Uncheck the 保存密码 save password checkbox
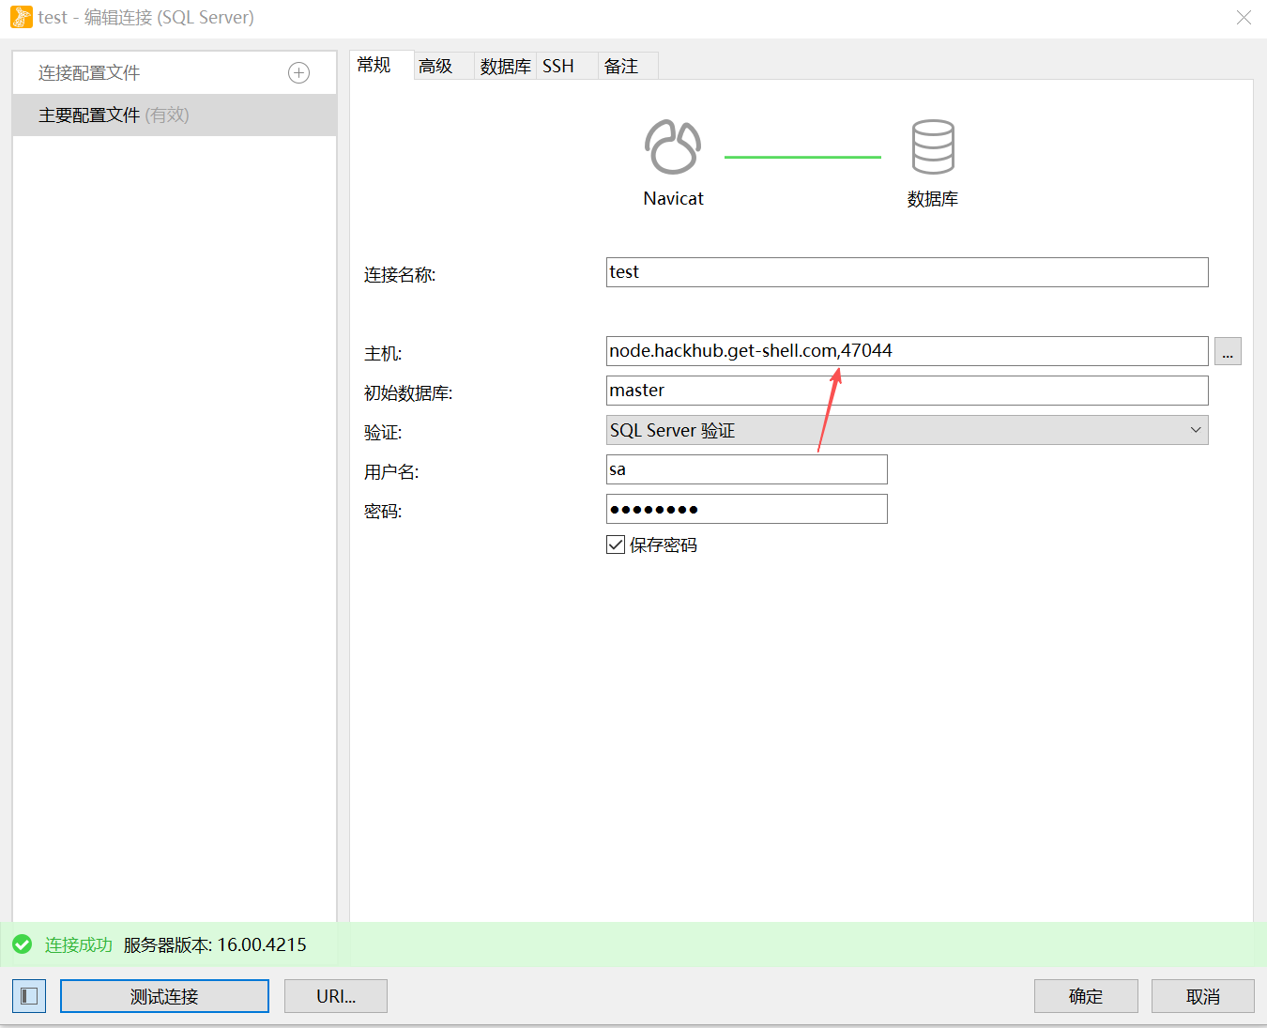This screenshot has height=1028, width=1267. pos(616,545)
